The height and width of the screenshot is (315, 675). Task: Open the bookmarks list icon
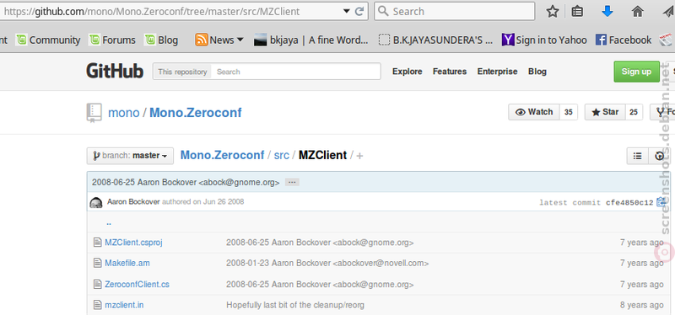point(577,12)
